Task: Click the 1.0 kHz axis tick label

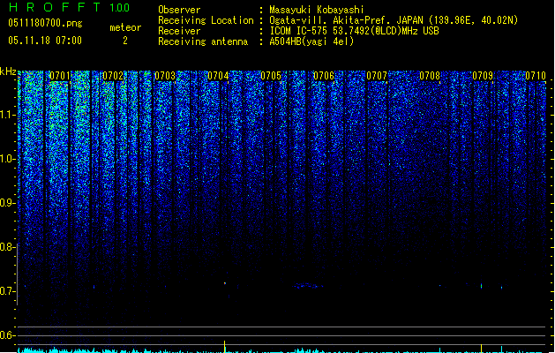Action: click(x=7, y=159)
